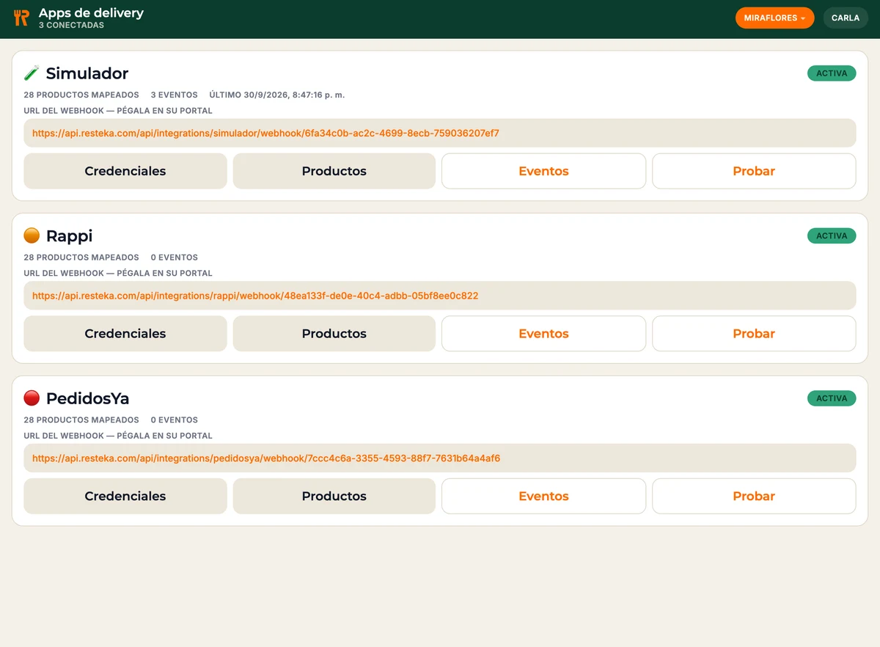Open the CARLA user menu
Image resolution: width=880 pixels, height=647 pixels.
(846, 18)
